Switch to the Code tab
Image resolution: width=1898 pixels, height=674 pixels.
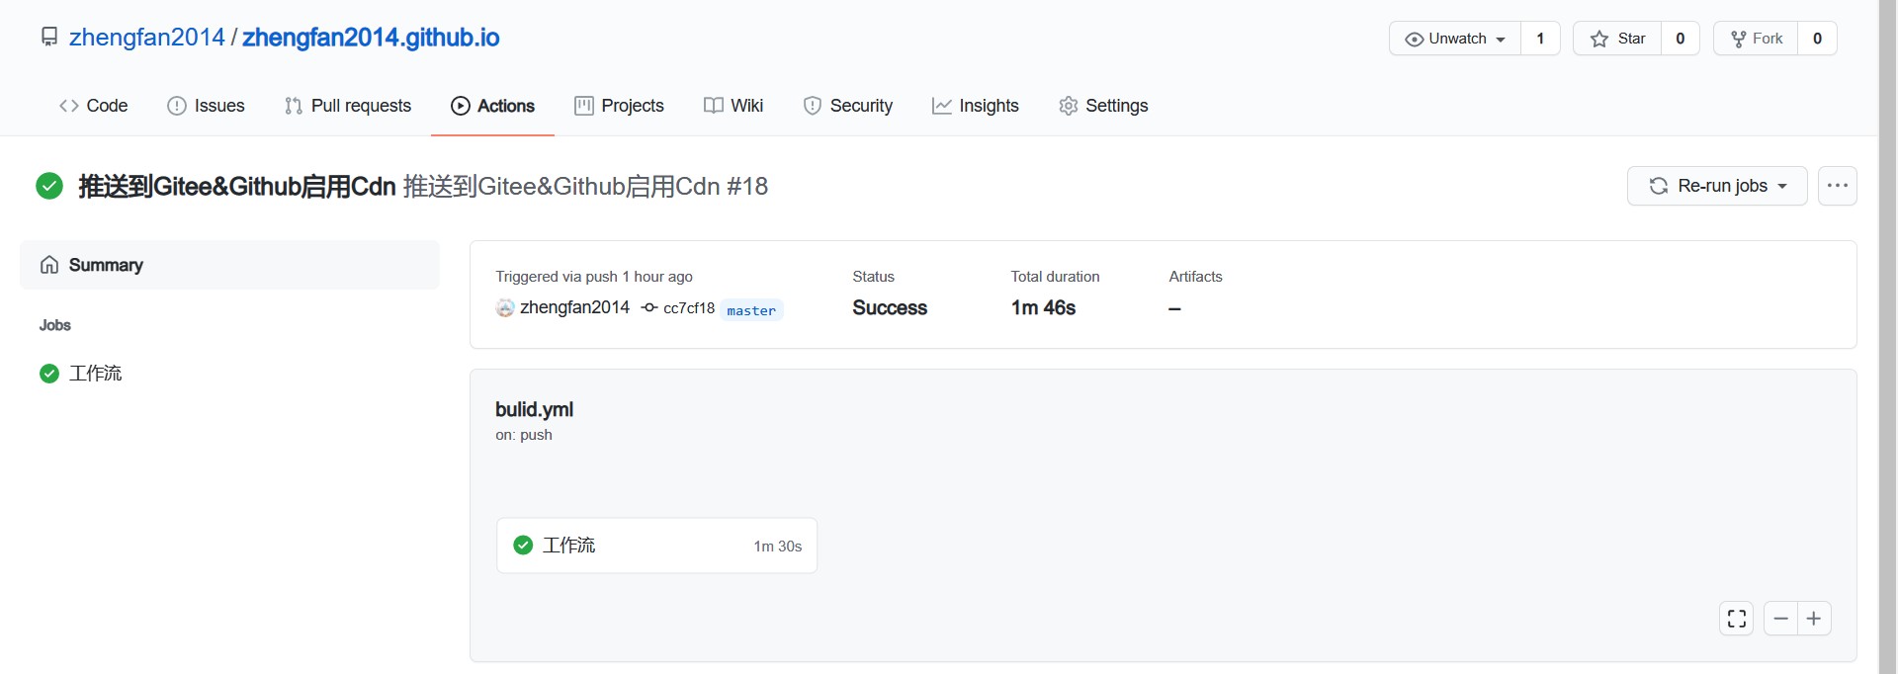[x=94, y=106]
